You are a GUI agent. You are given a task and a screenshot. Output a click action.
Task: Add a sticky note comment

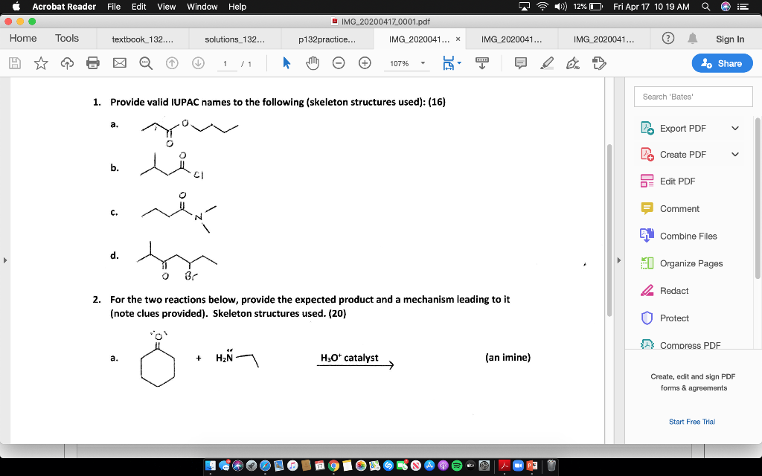(x=521, y=63)
